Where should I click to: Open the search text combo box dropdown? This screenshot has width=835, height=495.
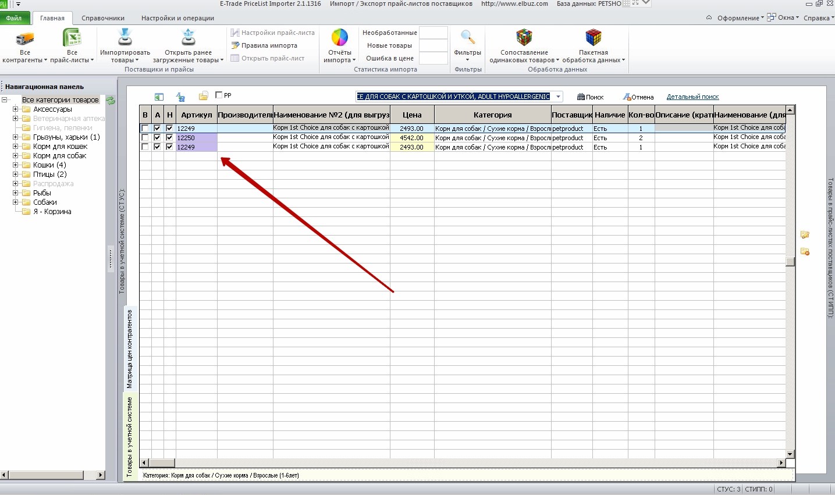[x=557, y=97]
